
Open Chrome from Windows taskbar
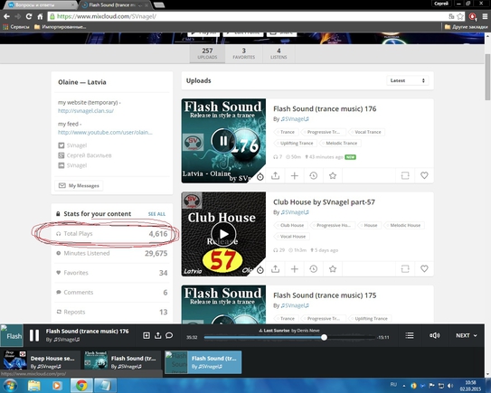(x=81, y=386)
